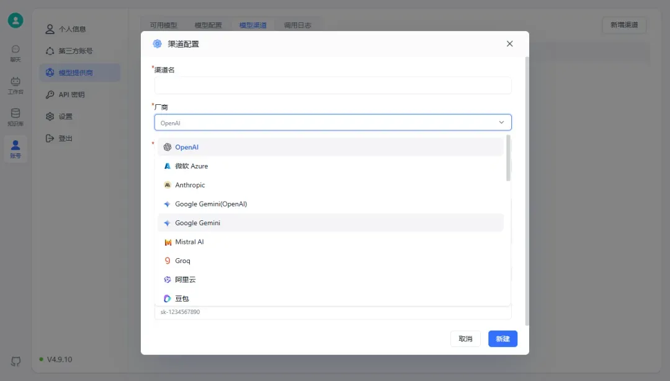Click the OpenAI logo icon in the list
The image size is (670, 381).
click(167, 147)
